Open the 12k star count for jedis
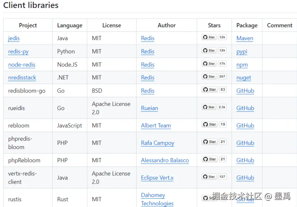297x207 pixels. (222, 37)
